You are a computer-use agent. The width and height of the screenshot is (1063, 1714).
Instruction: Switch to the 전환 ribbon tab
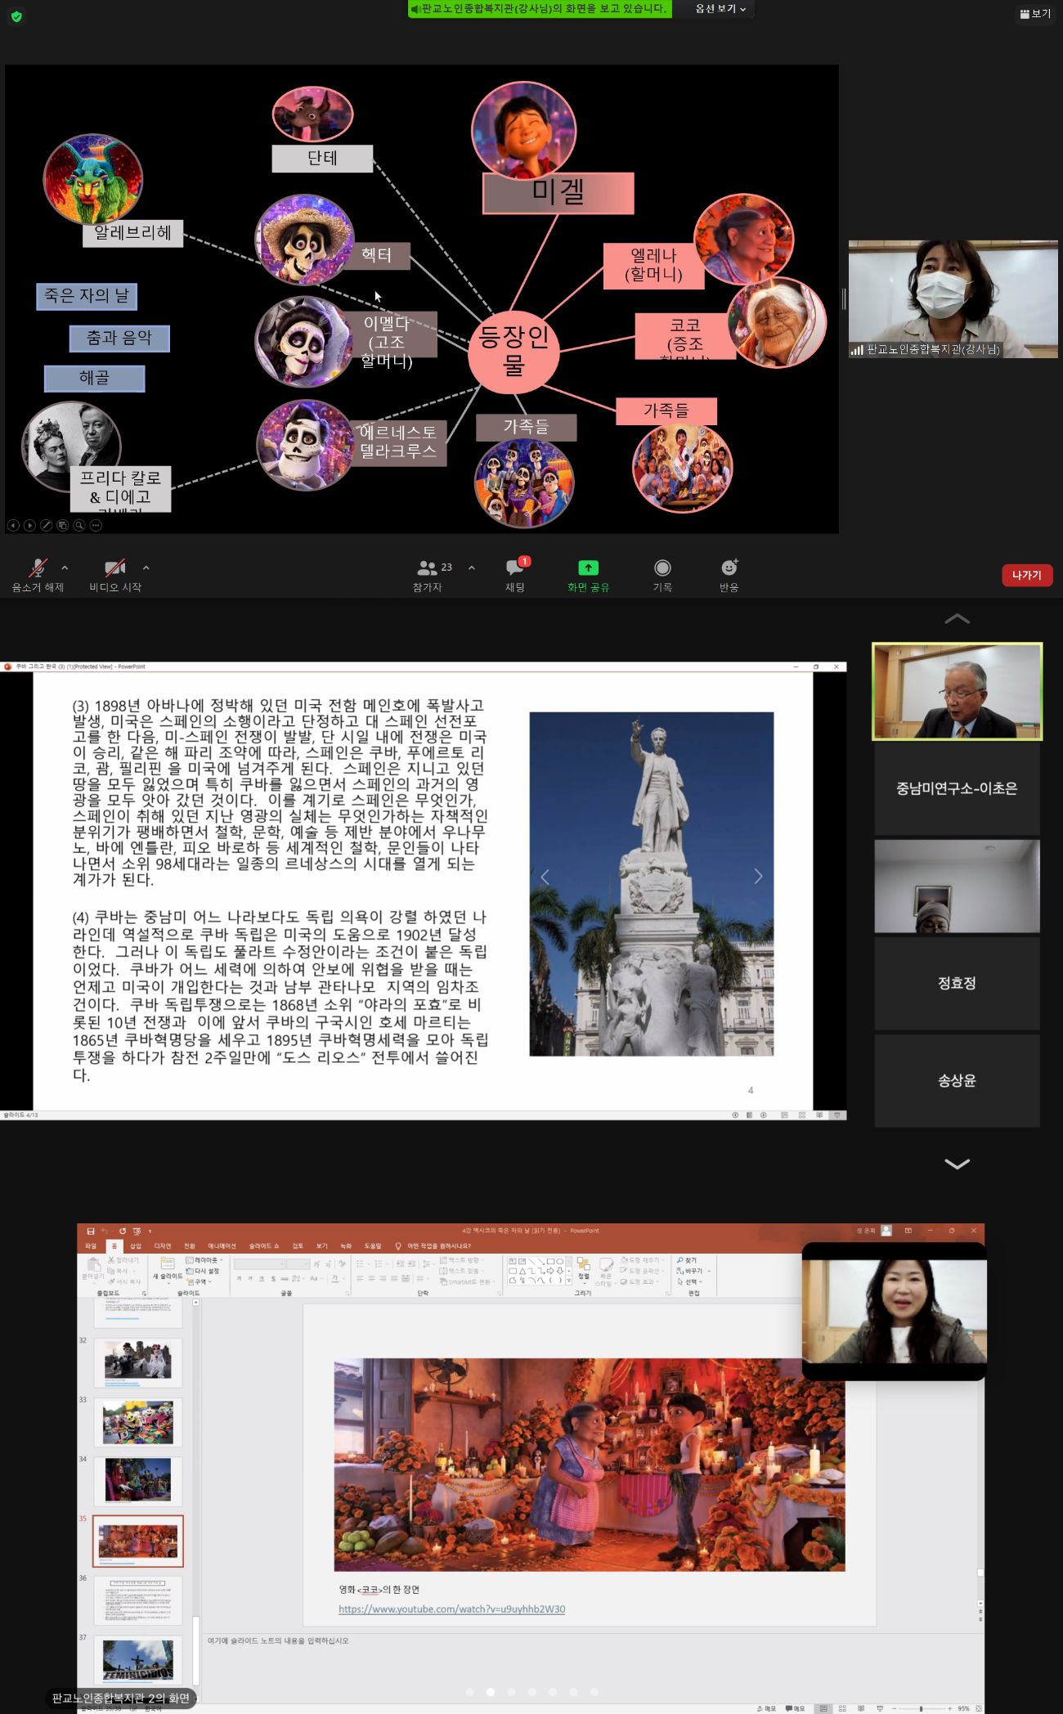(x=190, y=1246)
